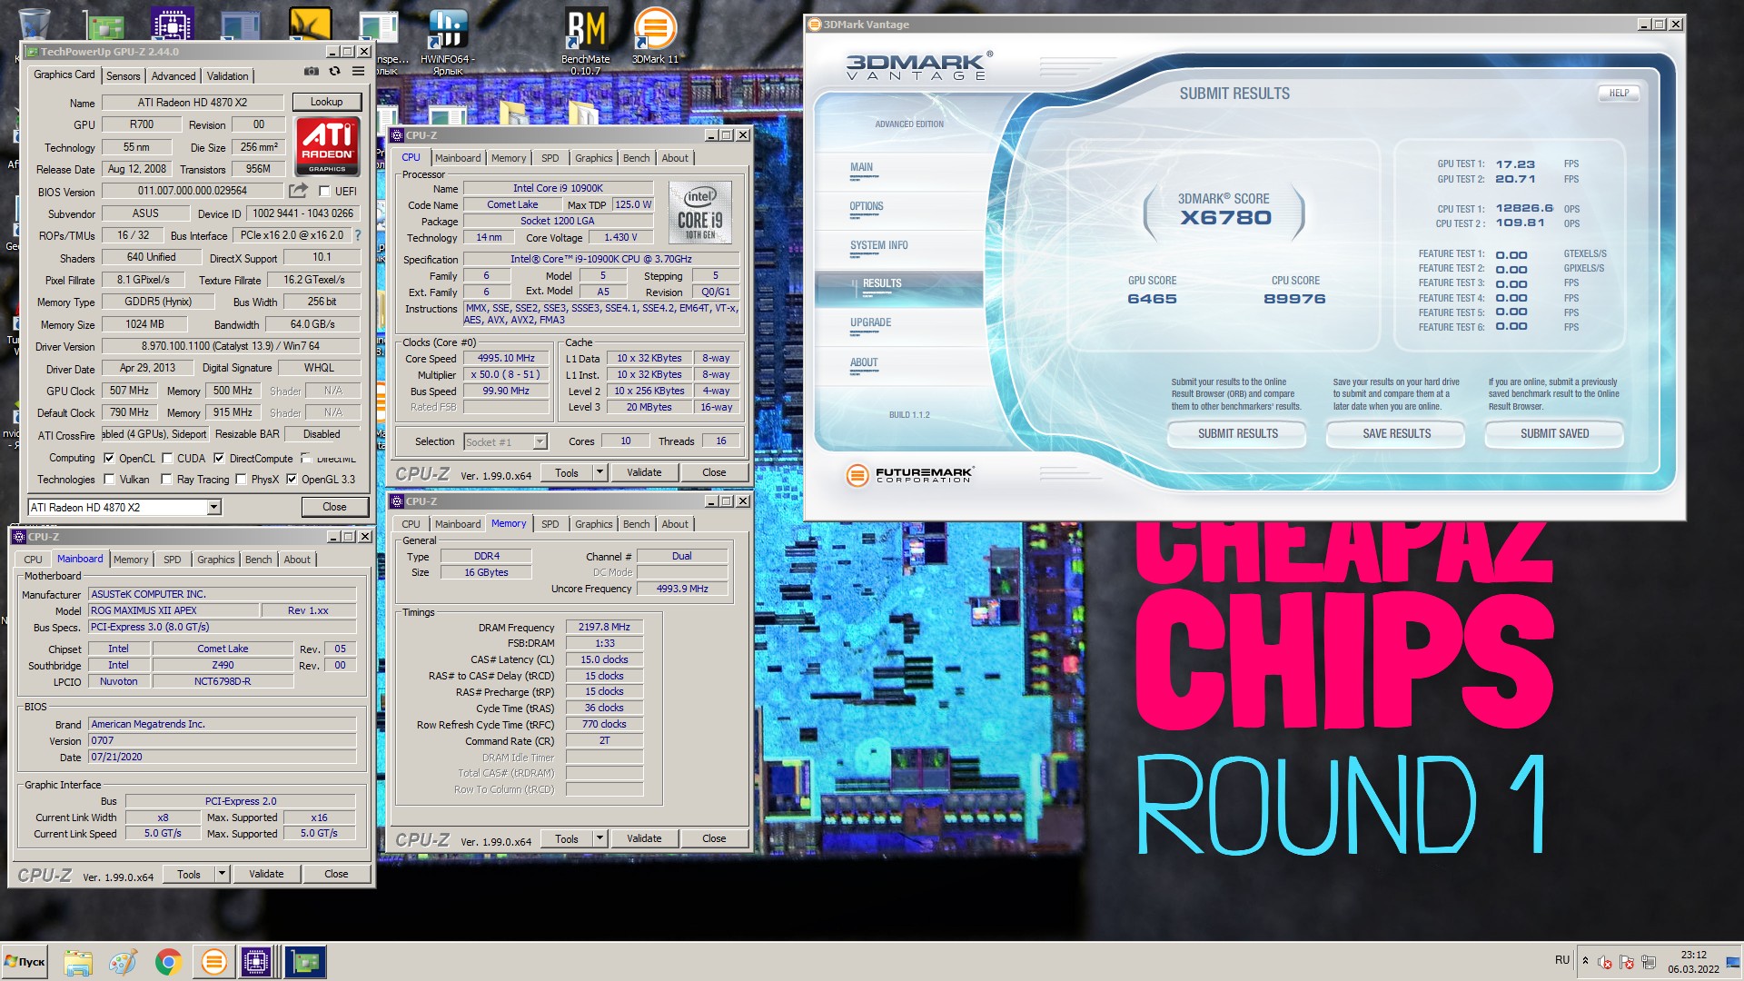This screenshot has width=1744, height=981.
Task: Click the Close button in GPU-Z
Action: tap(334, 507)
